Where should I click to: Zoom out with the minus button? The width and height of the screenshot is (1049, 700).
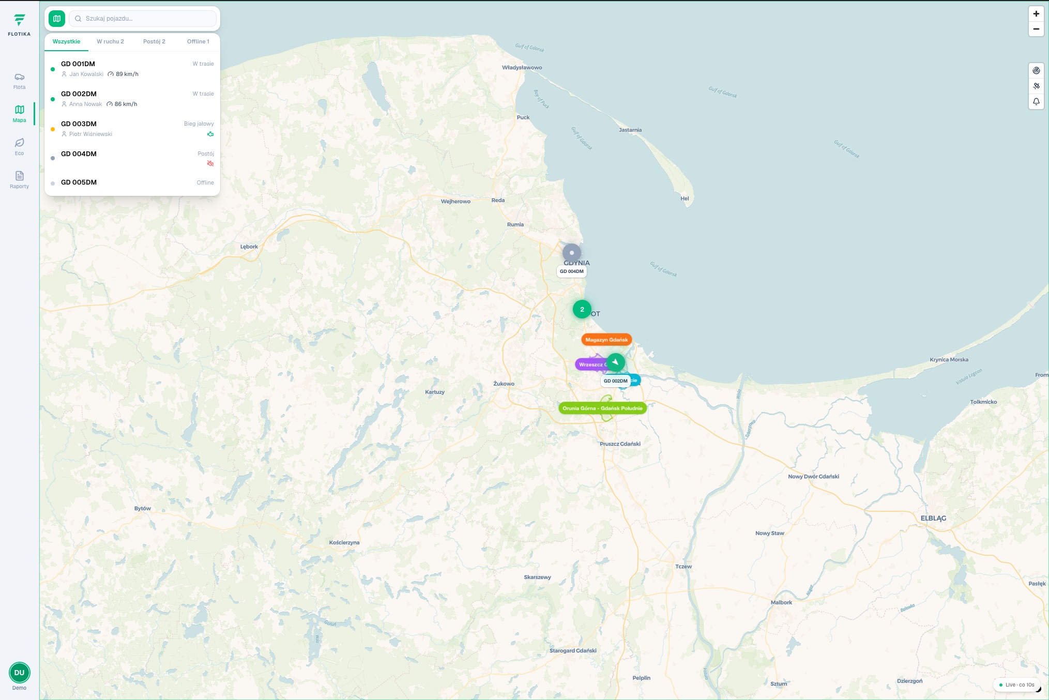pyautogui.click(x=1036, y=29)
